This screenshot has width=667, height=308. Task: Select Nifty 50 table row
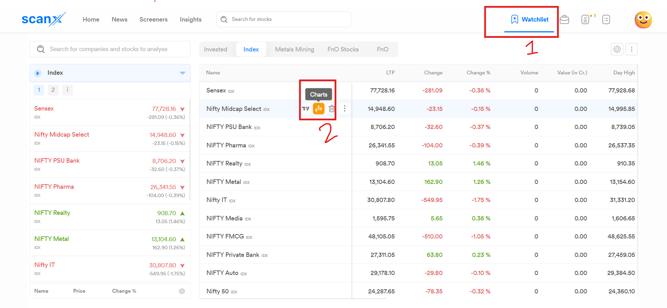[x=419, y=291]
